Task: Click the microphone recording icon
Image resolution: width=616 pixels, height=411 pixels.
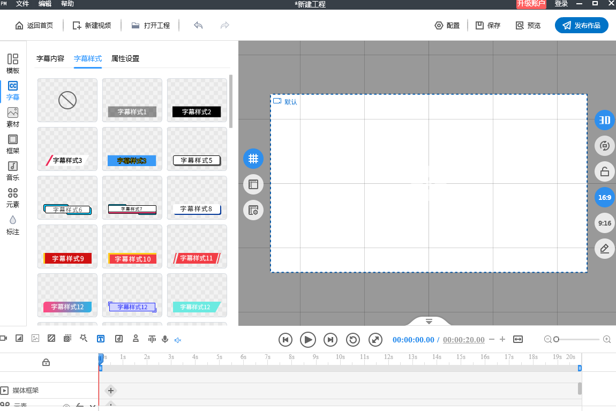Action: [x=165, y=339]
